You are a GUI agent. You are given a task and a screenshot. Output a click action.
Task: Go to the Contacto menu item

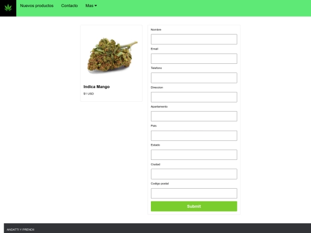pyautogui.click(x=70, y=6)
